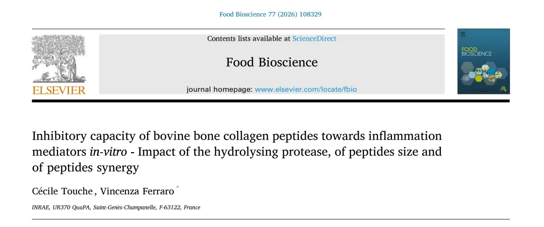
Task: Click the 'journal homepage:' label
Action: (x=219, y=89)
